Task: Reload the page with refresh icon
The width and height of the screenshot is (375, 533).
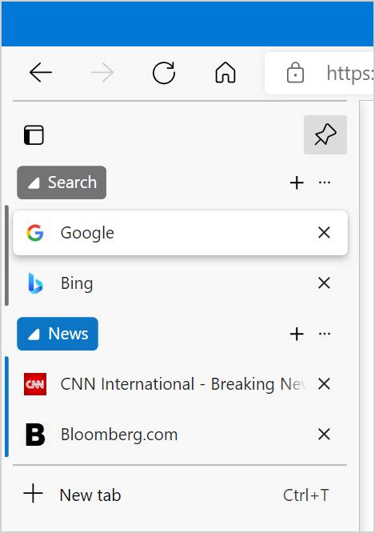Action: pos(164,72)
